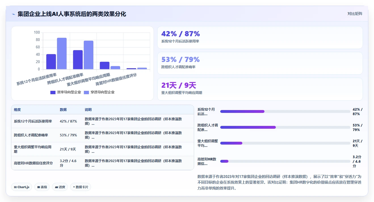This screenshot has height=202, width=374.
Task: Click the 说明 column header
Action: pyautogui.click(x=88, y=110)
